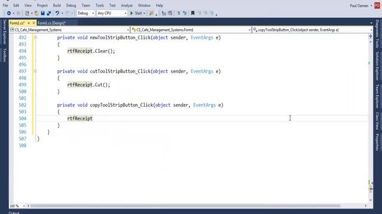Close the Form1.cs tab with its X
Viewport: 382px width, 214px height.
coord(34,23)
